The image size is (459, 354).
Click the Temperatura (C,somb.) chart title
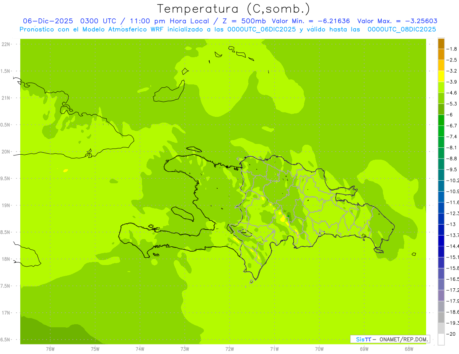coord(234,8)
